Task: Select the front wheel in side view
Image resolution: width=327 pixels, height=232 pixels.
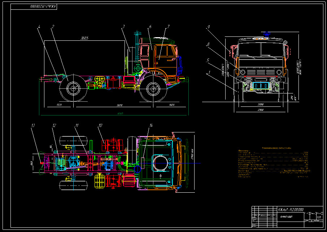Action: click(x=153, y=89)
